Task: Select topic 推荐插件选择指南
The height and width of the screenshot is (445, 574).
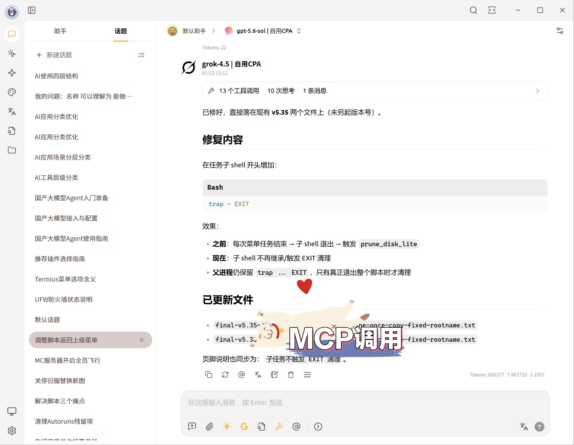Action: [91, 259]
